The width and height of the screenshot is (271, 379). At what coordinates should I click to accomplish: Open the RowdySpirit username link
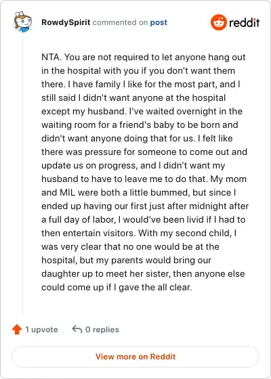click(x=66, y=22)
